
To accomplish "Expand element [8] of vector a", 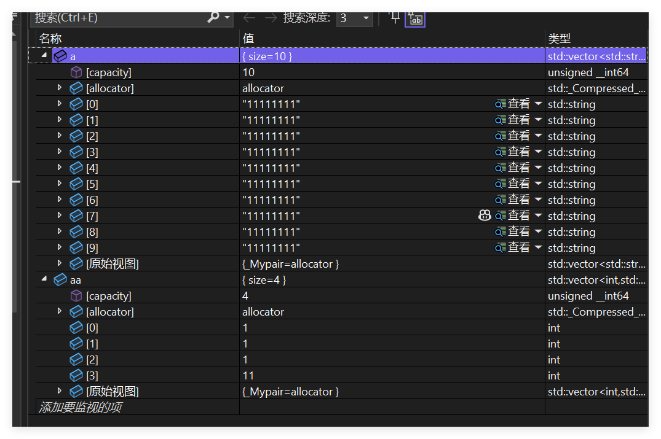I will click(59, 231).
